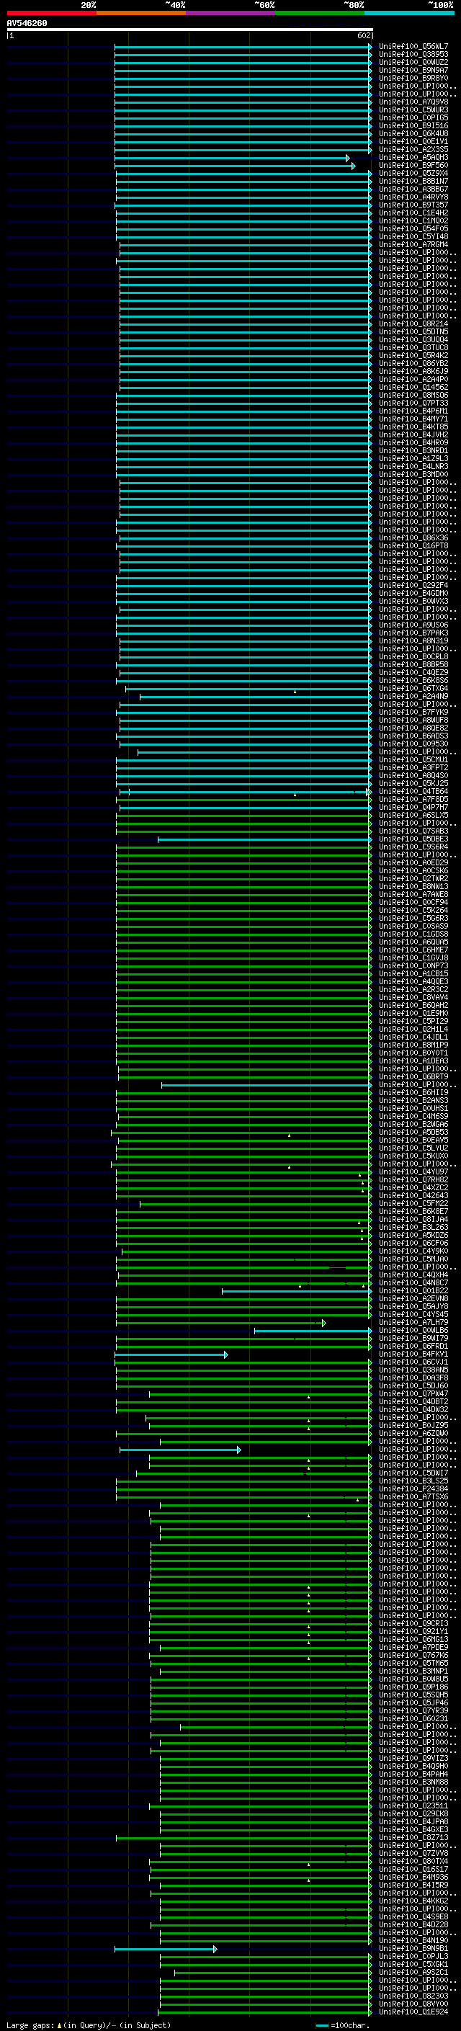Click the cyan ~100% identity legend segment
The image size is (461, 2031).
[x=409, y=13]
